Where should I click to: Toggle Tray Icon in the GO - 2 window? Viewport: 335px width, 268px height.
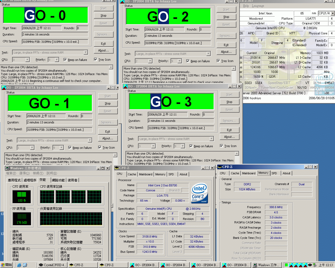[x=218, y=61]
